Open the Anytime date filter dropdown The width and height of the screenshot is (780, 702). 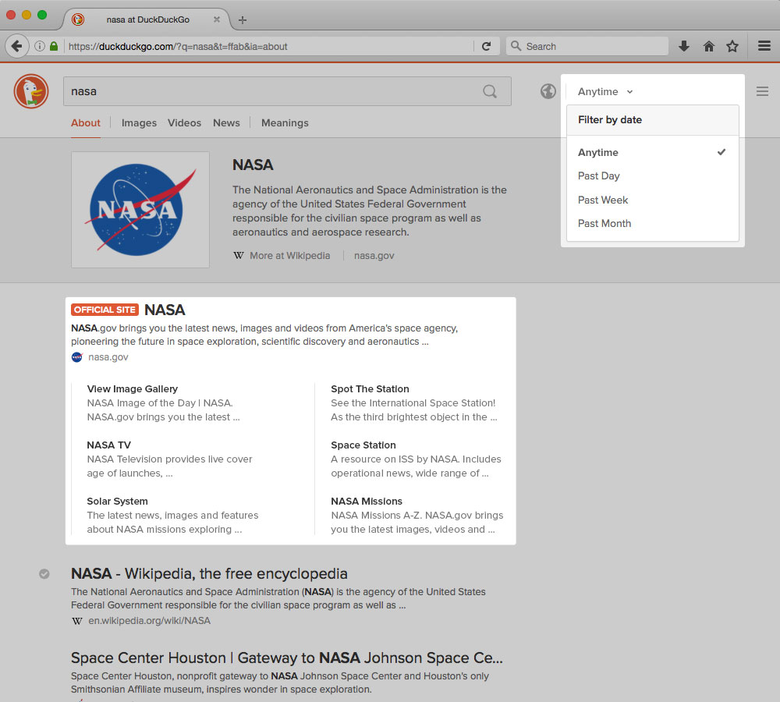point(604,91)
